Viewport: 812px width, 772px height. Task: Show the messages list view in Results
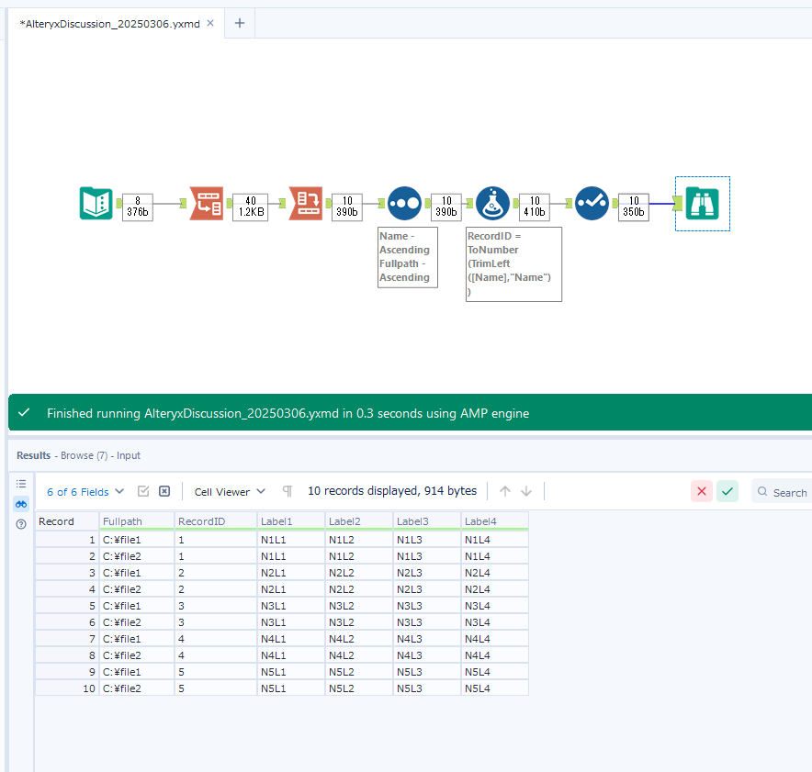[21, 484]
